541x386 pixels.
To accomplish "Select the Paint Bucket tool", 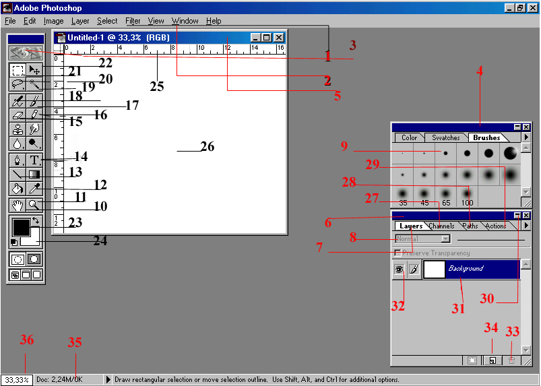I will click(18, 189).
